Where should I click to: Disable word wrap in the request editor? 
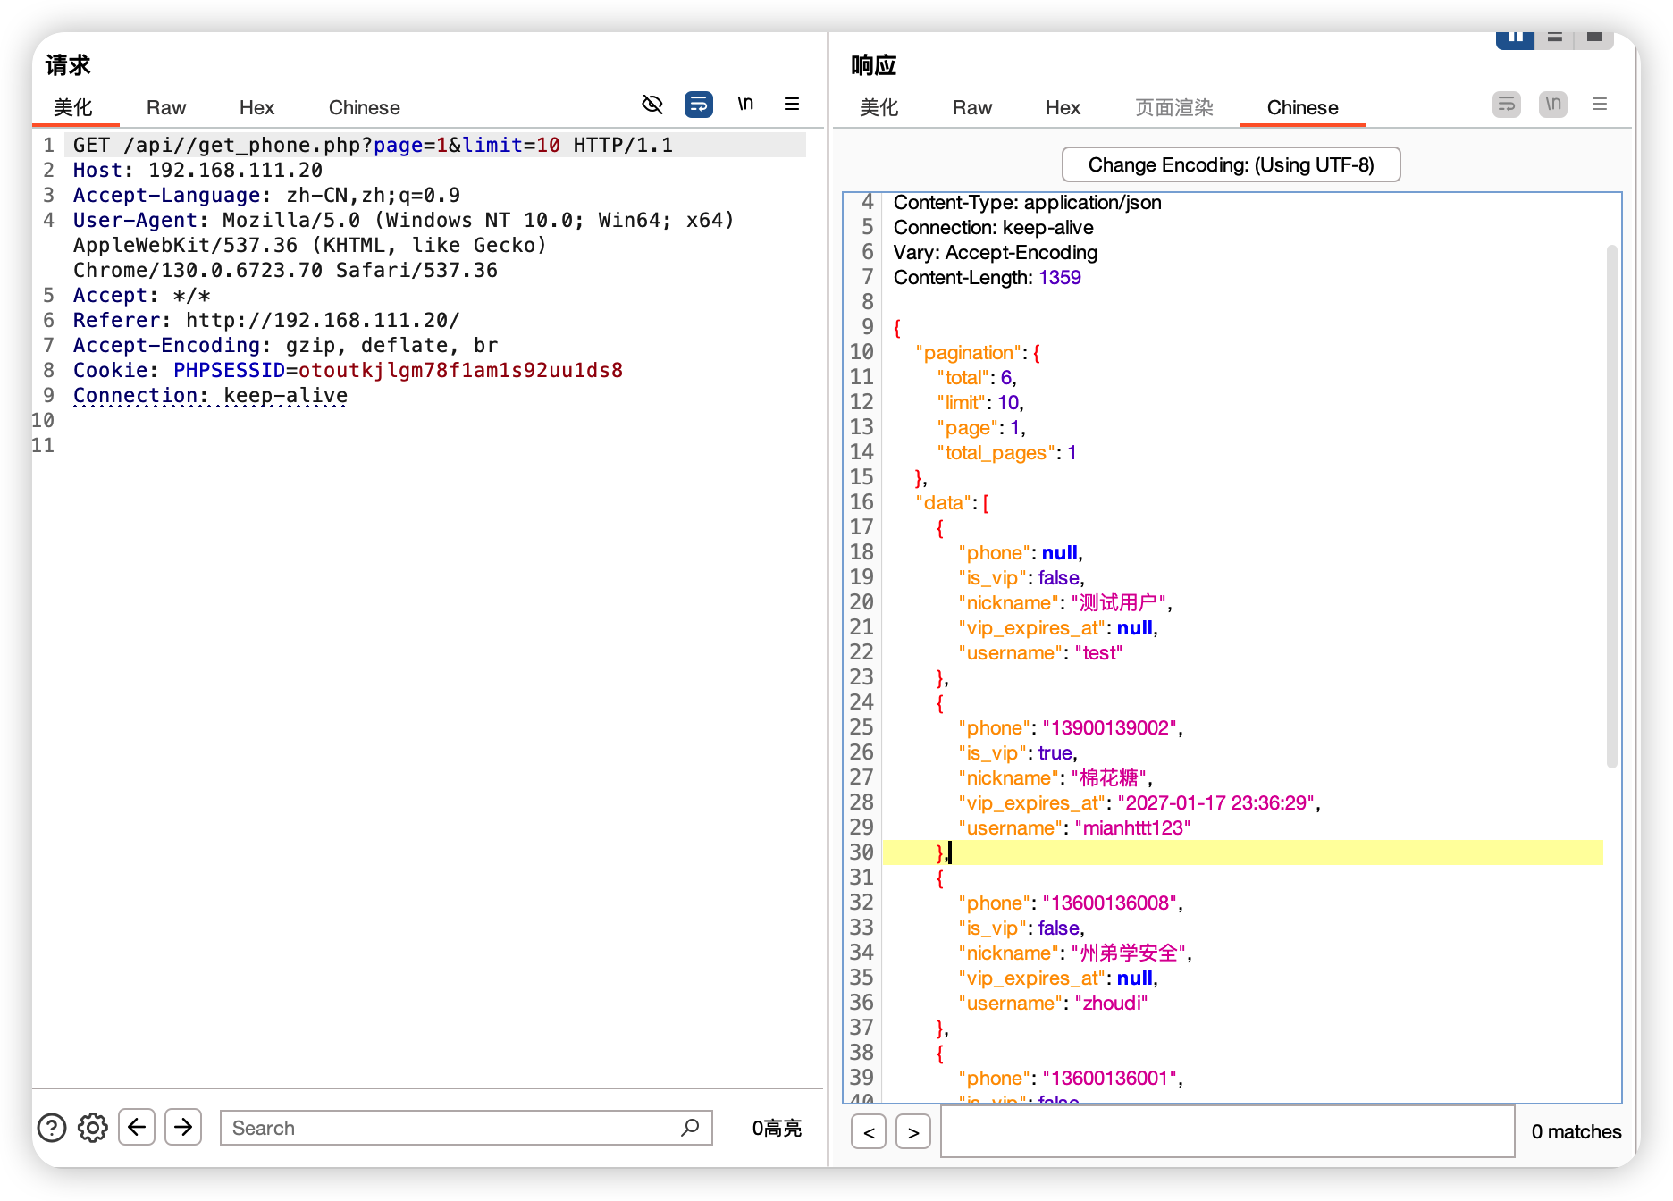pos(698,105)
